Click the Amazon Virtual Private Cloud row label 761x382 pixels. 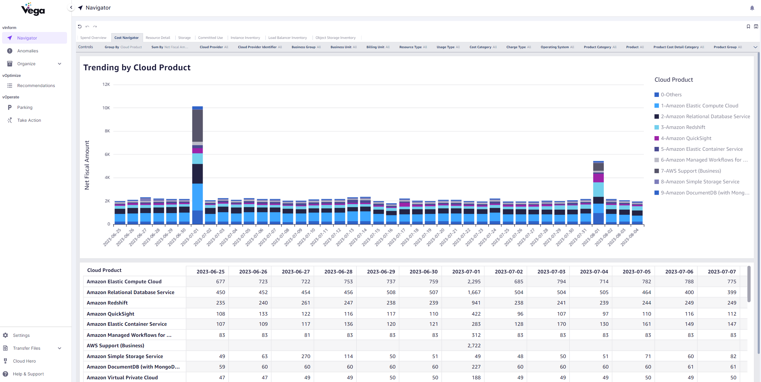pos(122,378)
